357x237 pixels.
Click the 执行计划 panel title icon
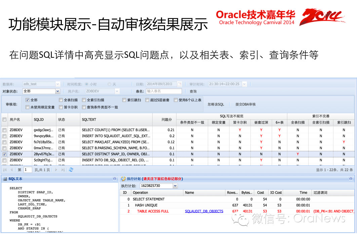123,179
